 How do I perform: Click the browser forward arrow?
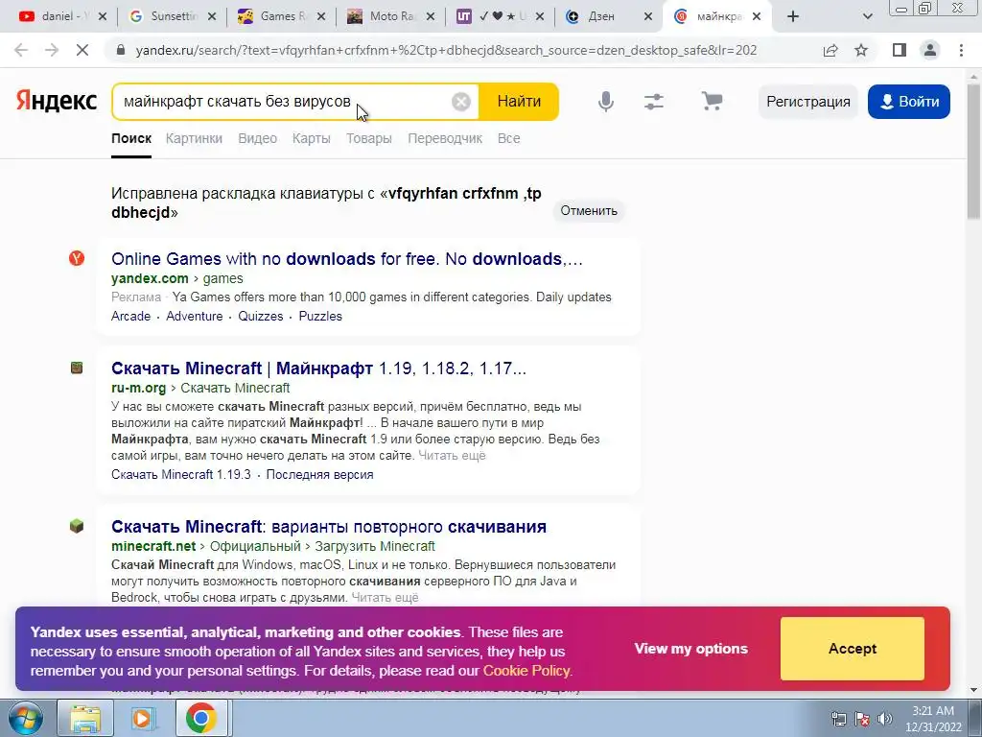(52, 50)
